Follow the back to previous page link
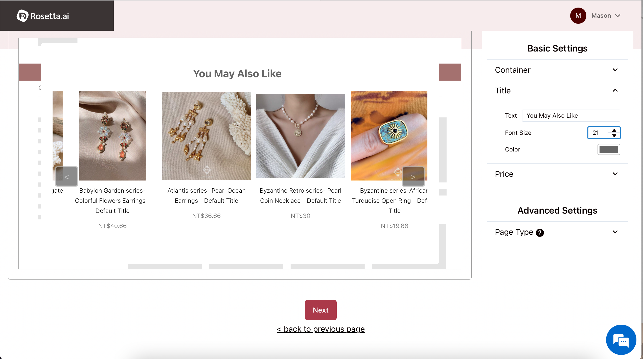 (x=320, y=329)
